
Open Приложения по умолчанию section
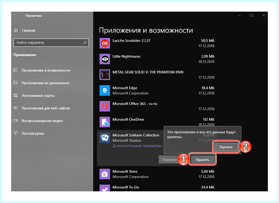46,83
